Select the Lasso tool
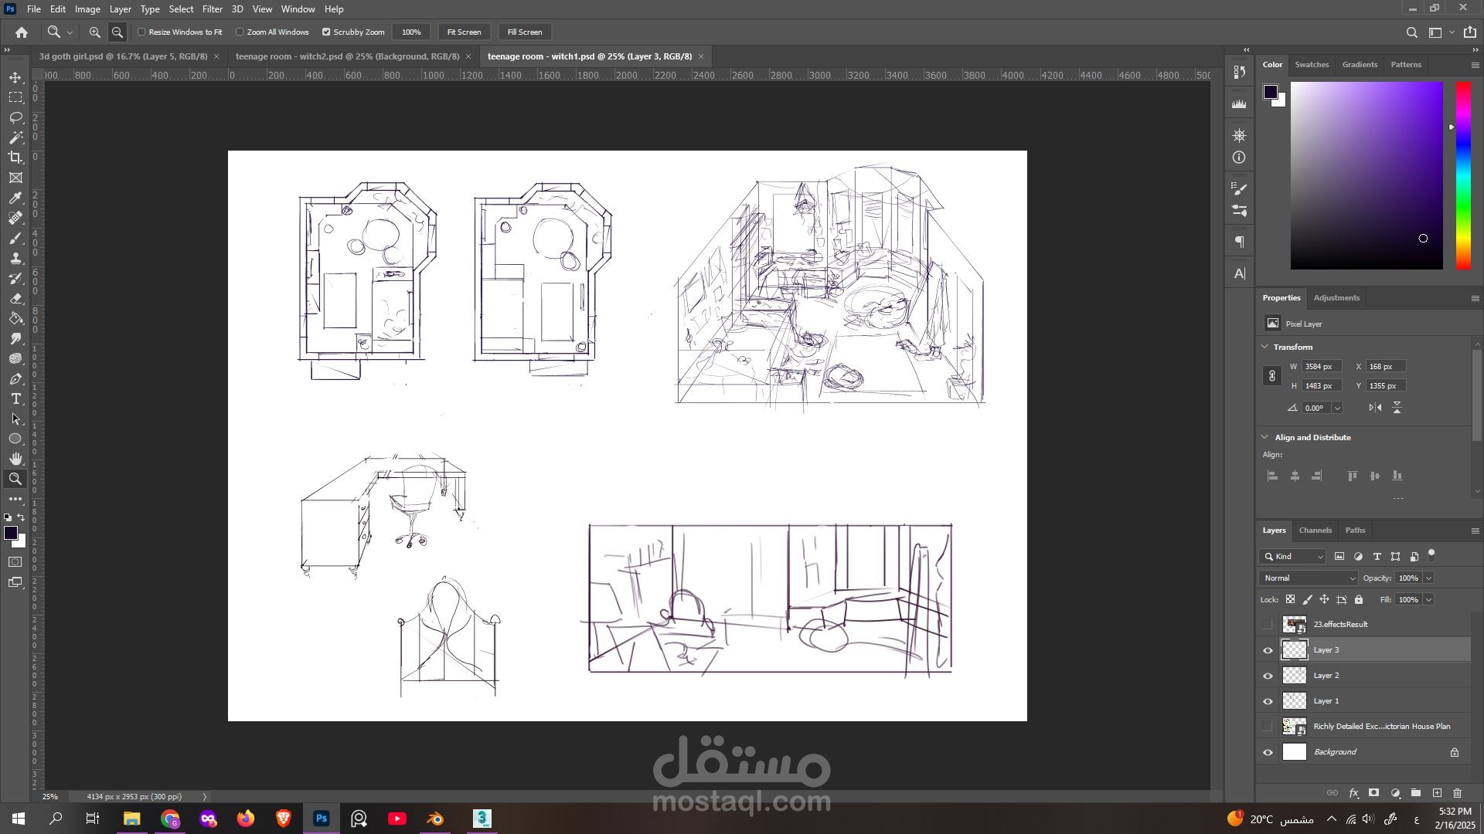The width and height of the screenshot is (1484, 834). coord(15,117)
